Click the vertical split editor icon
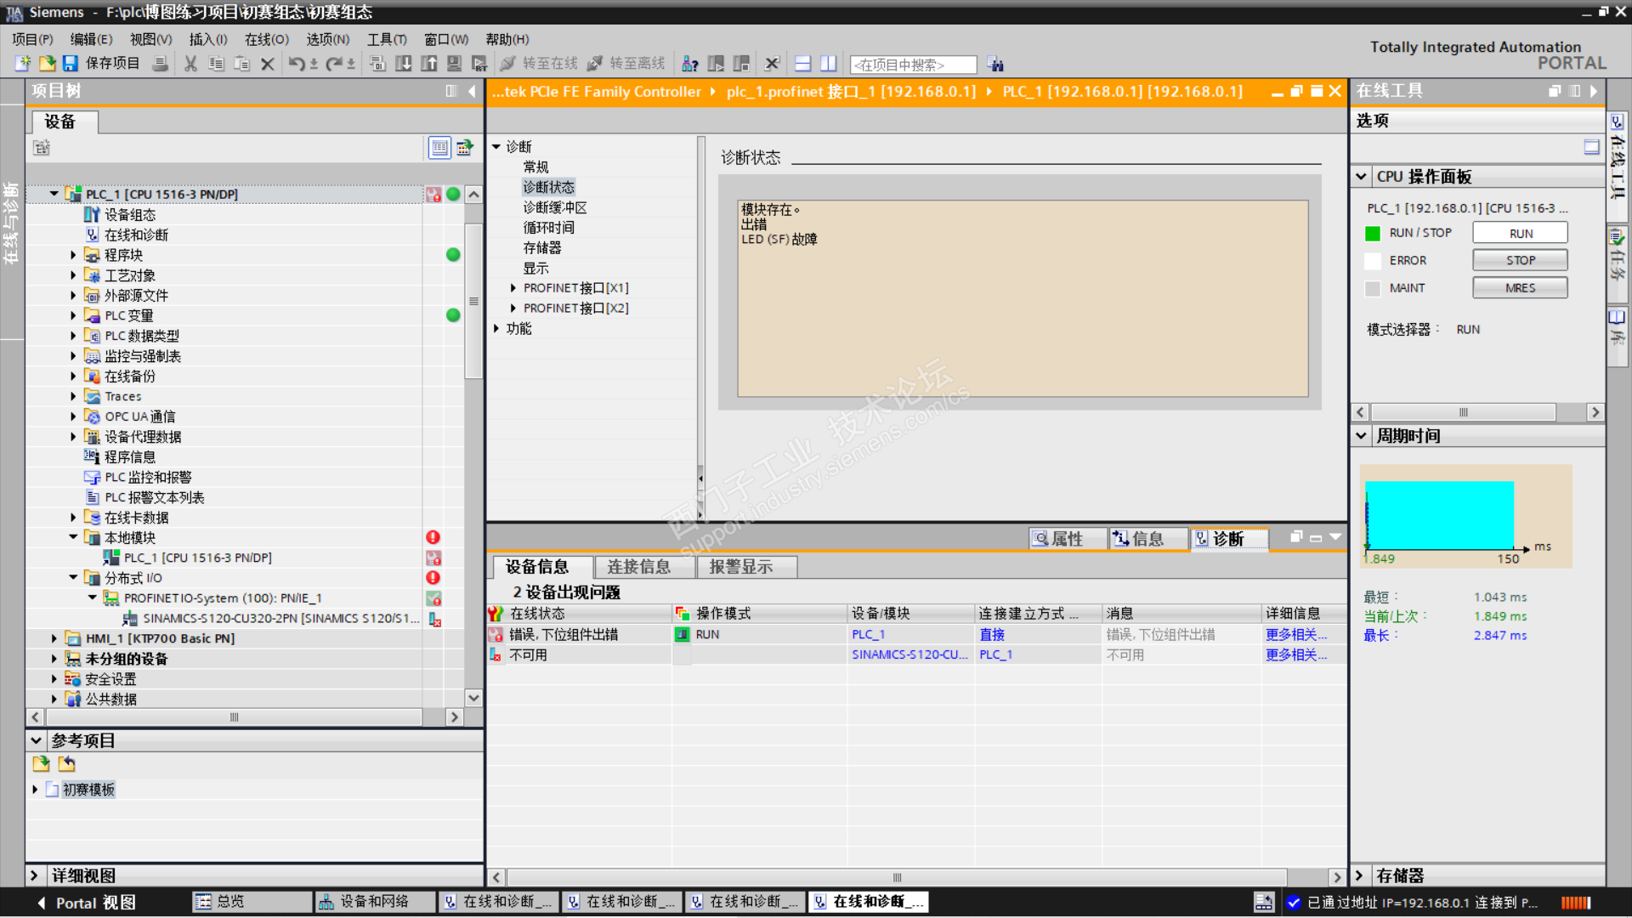The height and width of the screenshot is (918, 1632). (828, 64)
